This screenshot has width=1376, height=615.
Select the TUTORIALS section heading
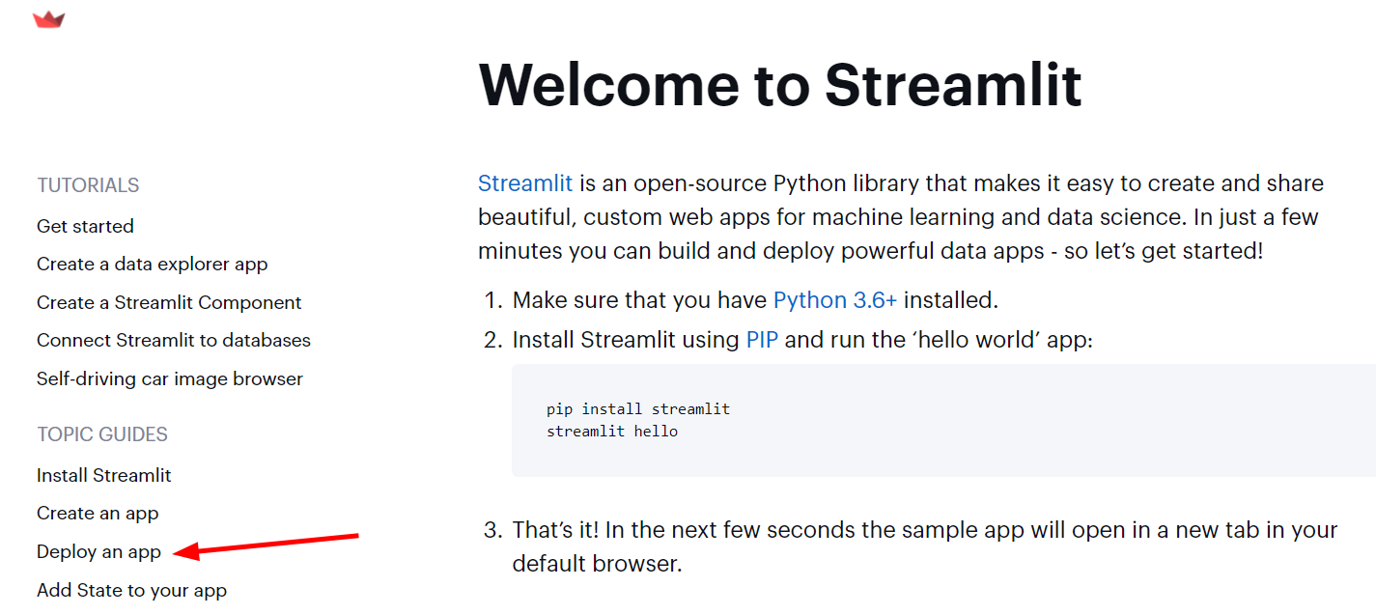click(x=88, y=185)
